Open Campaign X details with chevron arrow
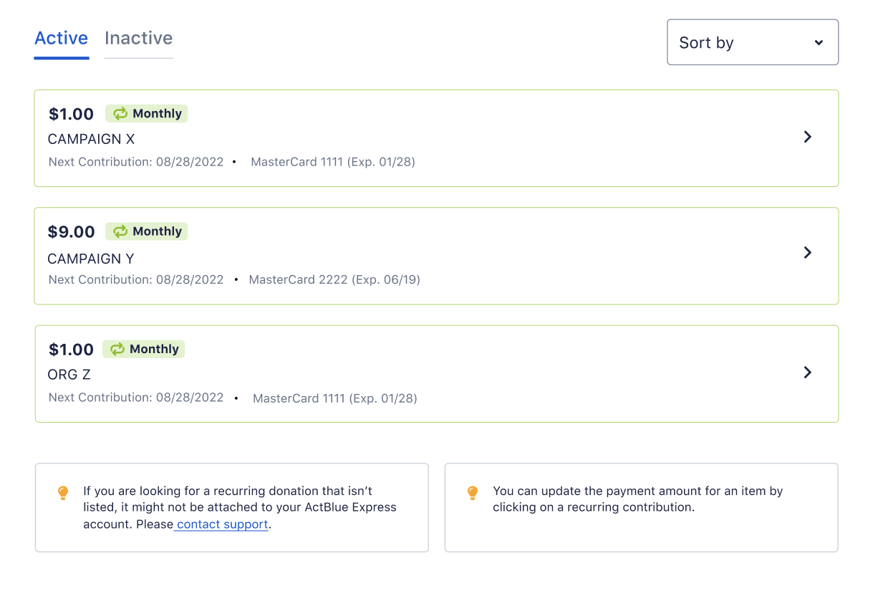 (807, 137)
